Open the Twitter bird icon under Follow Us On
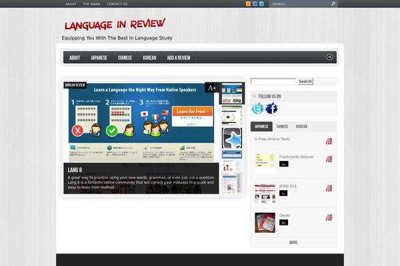 click(257, 108)
